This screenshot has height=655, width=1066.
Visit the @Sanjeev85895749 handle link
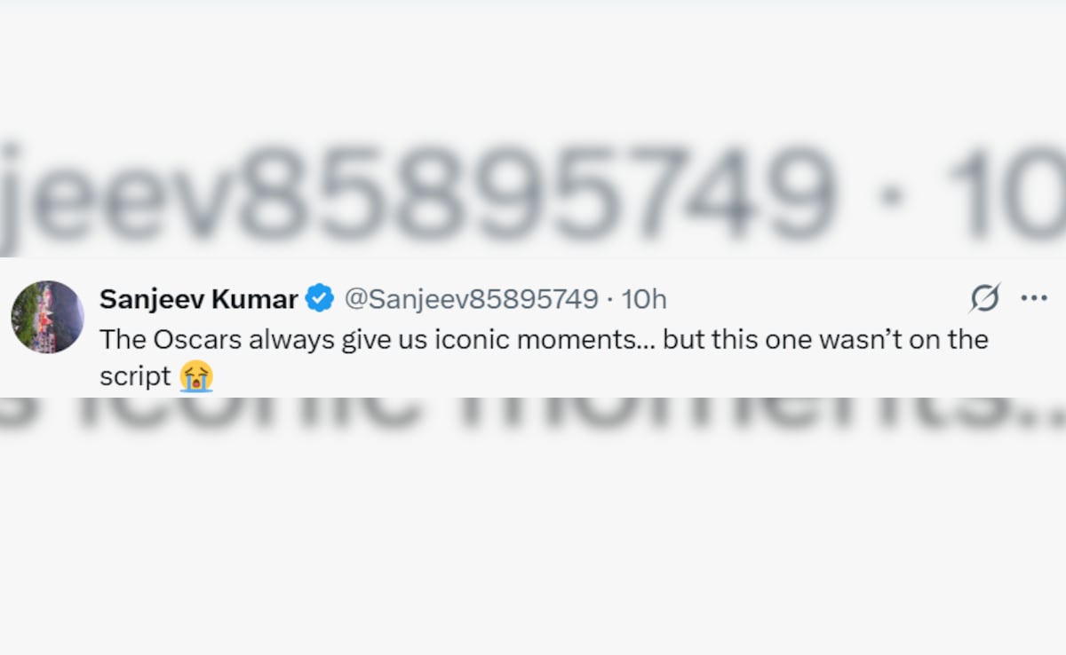(x=471, y=299)
